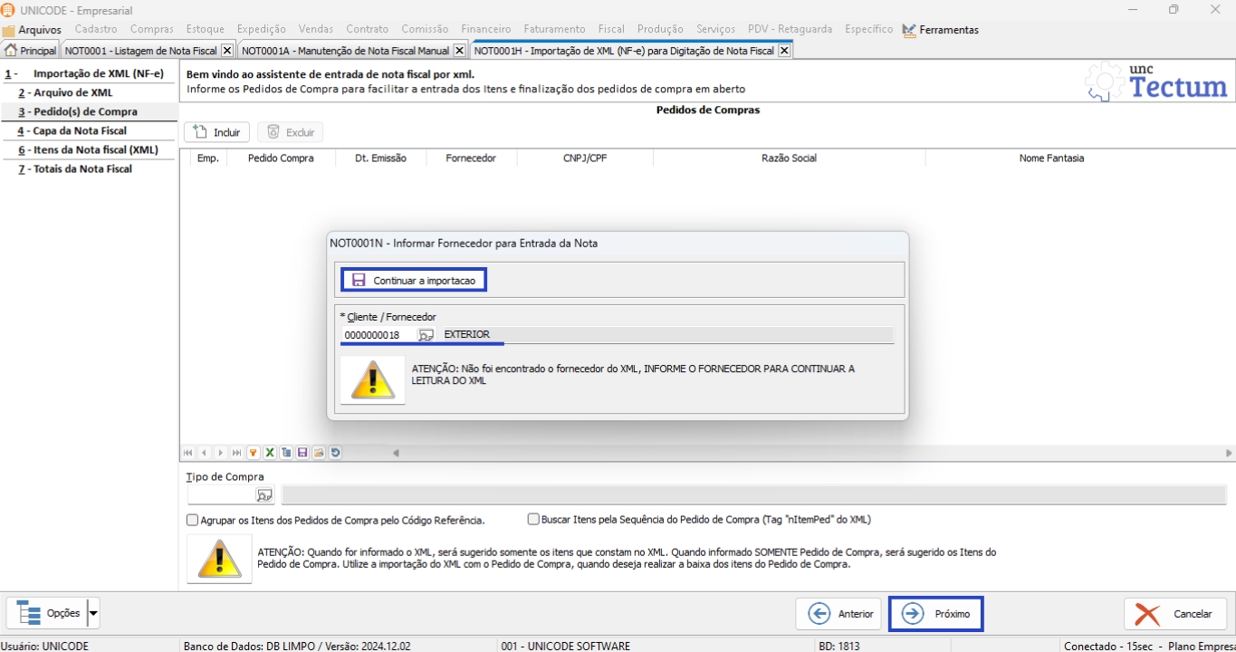Screen dimensions: 1236x652
Task: Check Buscar Itens pela Sequência do Pedido
Action: point(533,520)
